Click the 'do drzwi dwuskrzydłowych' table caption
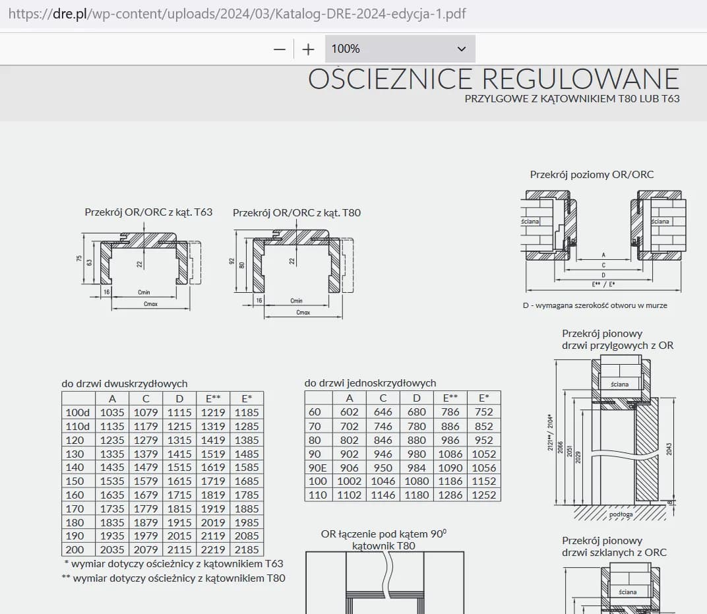The width and height of the screenshot is (707, 614). 125,383
